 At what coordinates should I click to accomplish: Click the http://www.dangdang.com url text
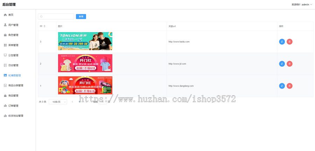point(181,86)
